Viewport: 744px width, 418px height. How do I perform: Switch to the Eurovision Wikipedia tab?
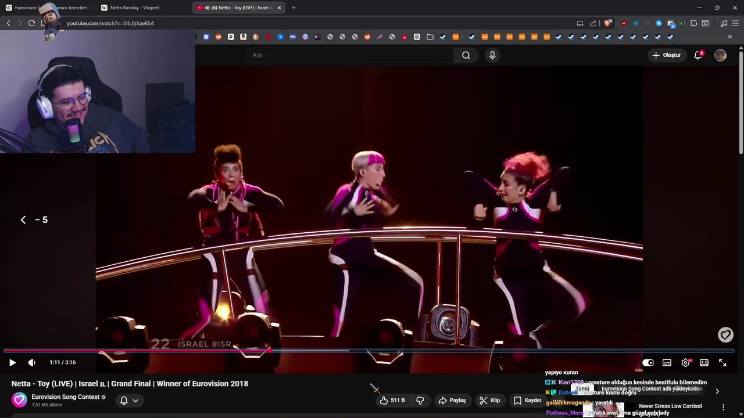(49, 8)
